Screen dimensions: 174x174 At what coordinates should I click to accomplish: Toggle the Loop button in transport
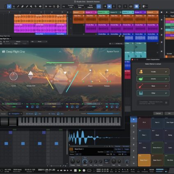click(x=89, y=170)
